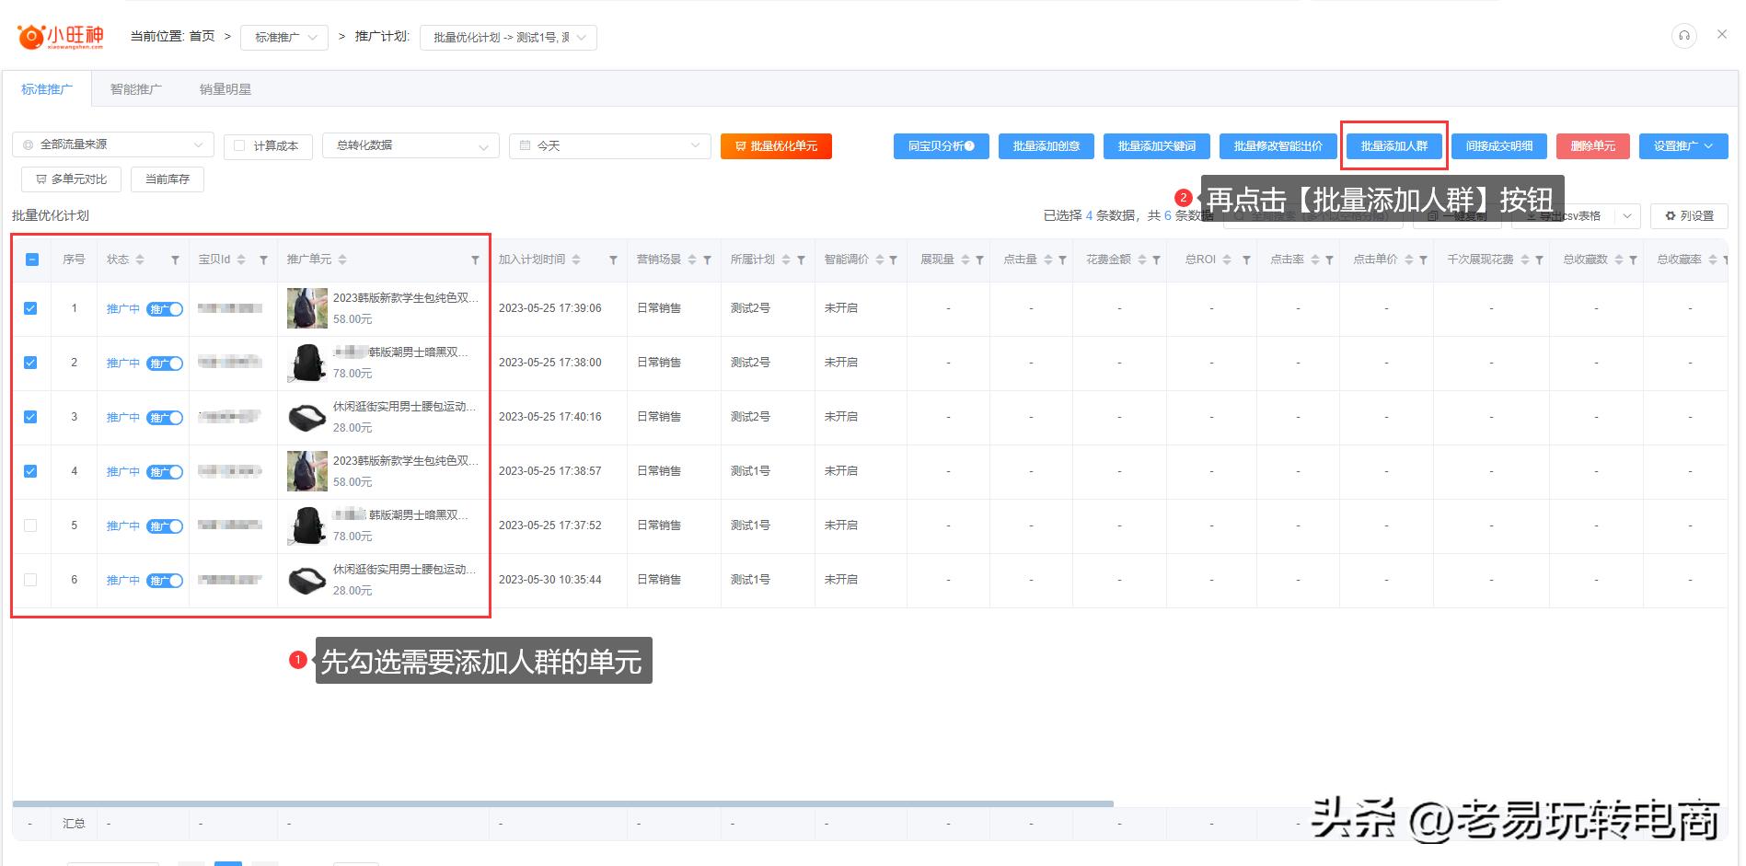Toggle the select-all checkbox in table header
The height and width of the screenshot is (866, 1746).
[30, 259]
